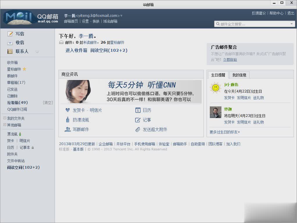Open the 日历 calendar icon
The width and height of the screenshot is (297, 223).
point(138,110)
